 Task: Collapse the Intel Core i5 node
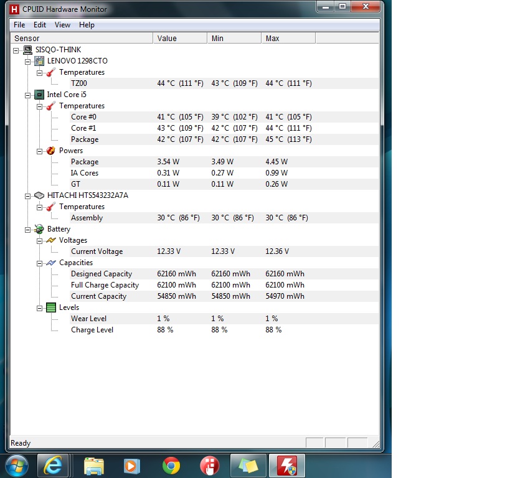27,95
